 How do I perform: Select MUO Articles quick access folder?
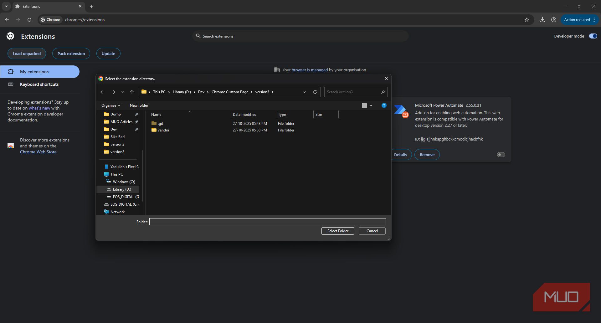click(x=121, y=122)
